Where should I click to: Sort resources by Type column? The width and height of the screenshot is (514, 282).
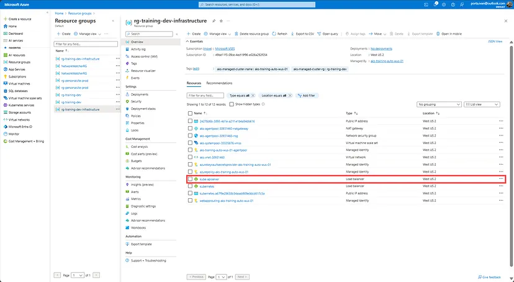(x=352, y=113)
